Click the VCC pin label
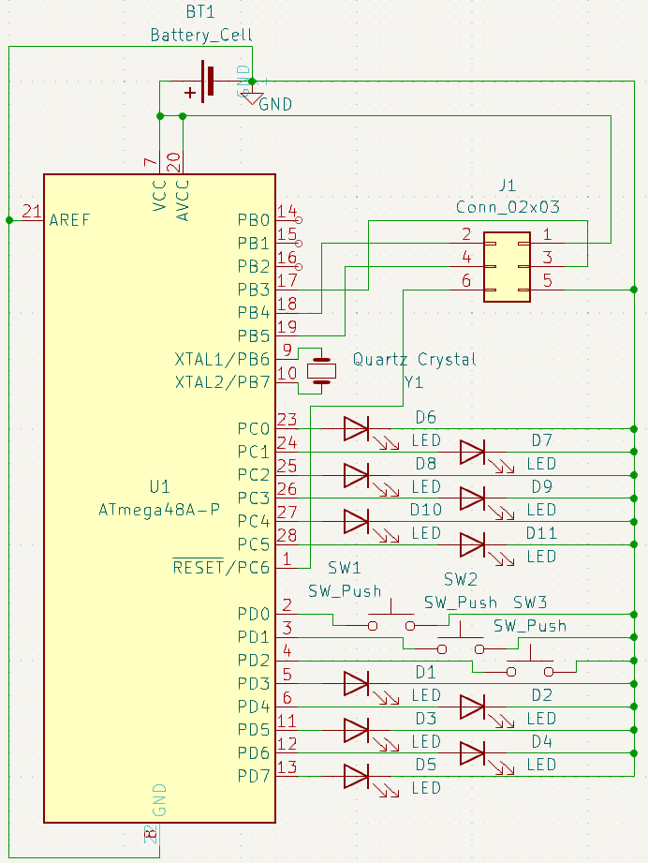This screenshot has width=648, height=863. (x=159, y=196)
